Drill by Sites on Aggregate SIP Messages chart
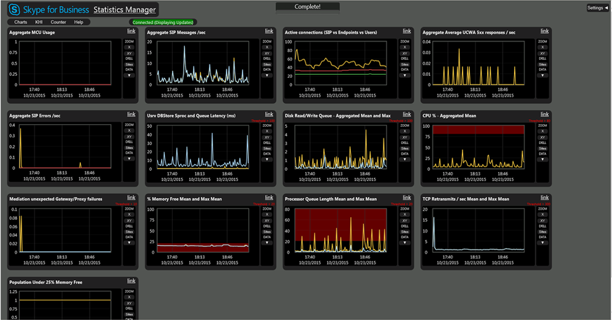This screenshot has height=320, width=612. coord(267,64)
